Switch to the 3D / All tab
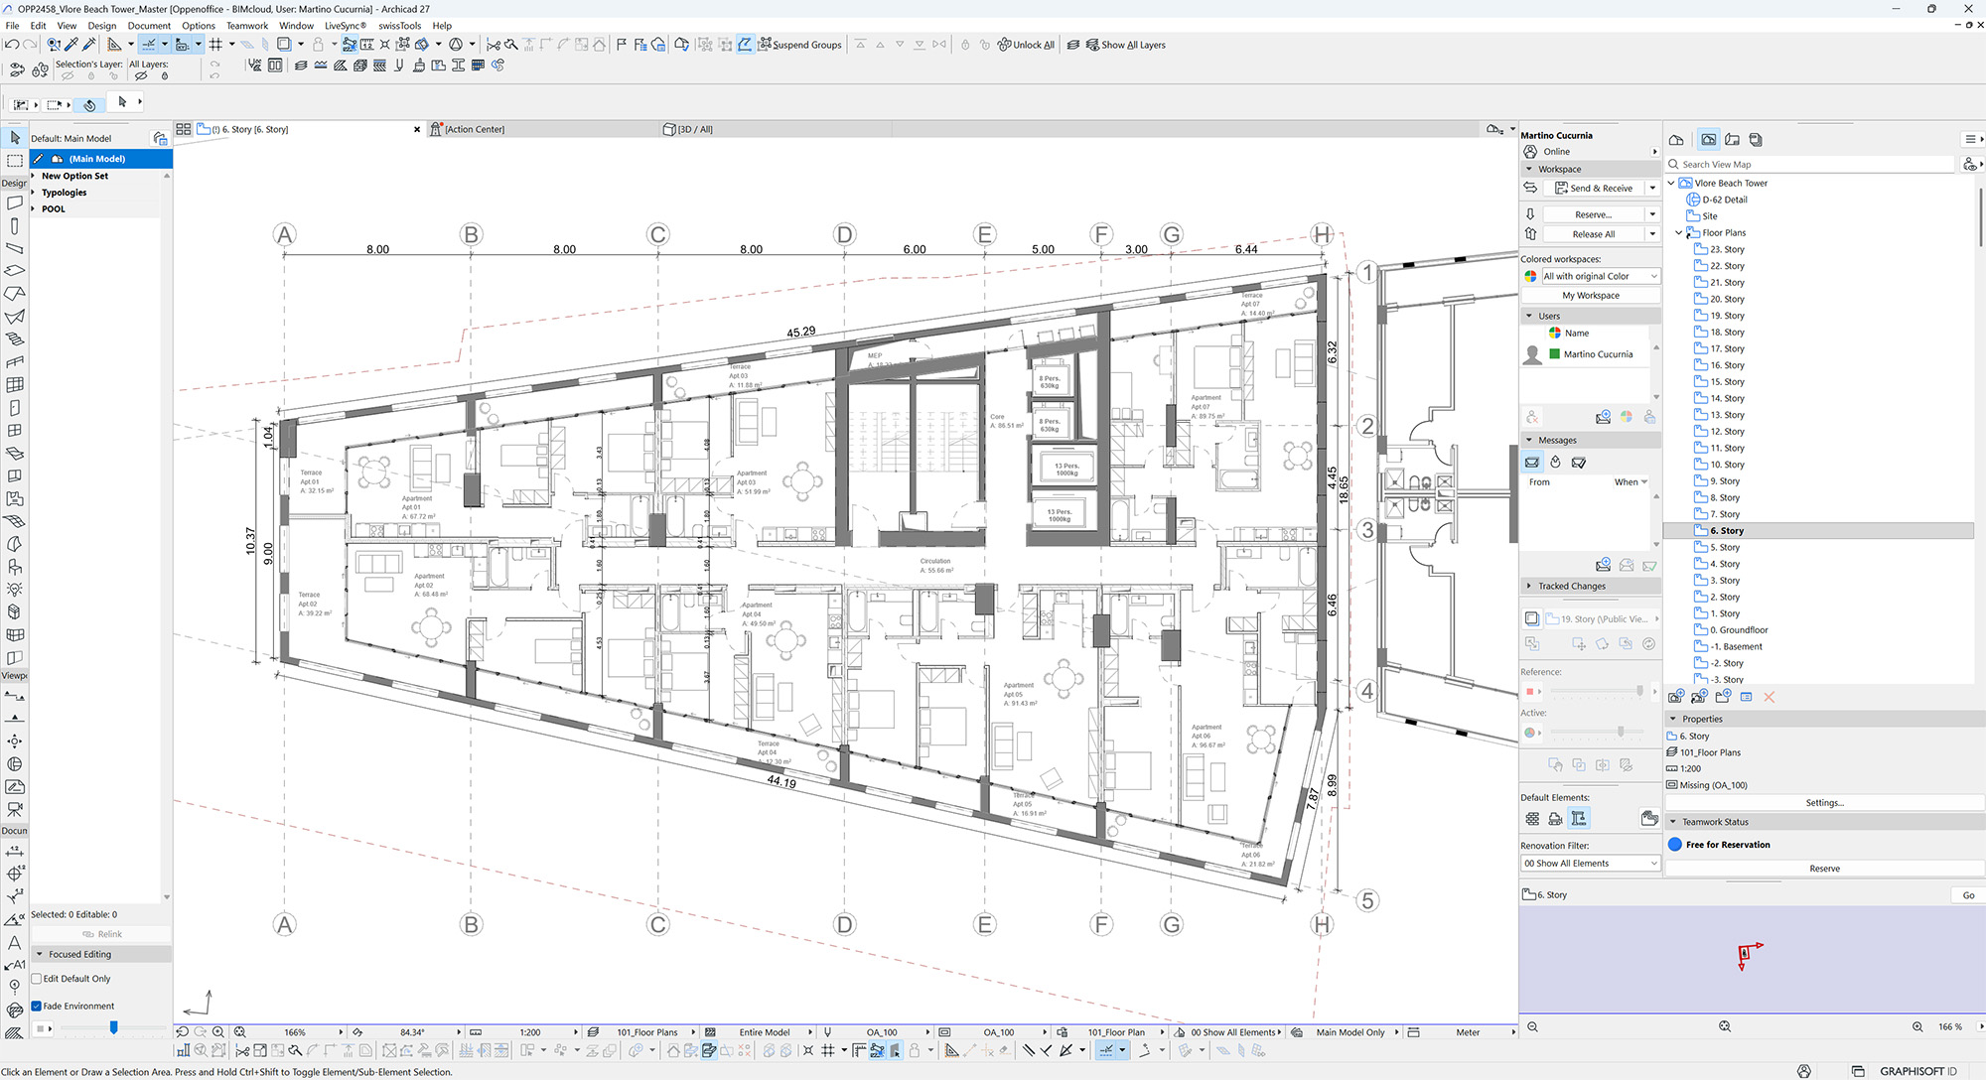Screen dimensions: 1986x1080 coord(694,129)
